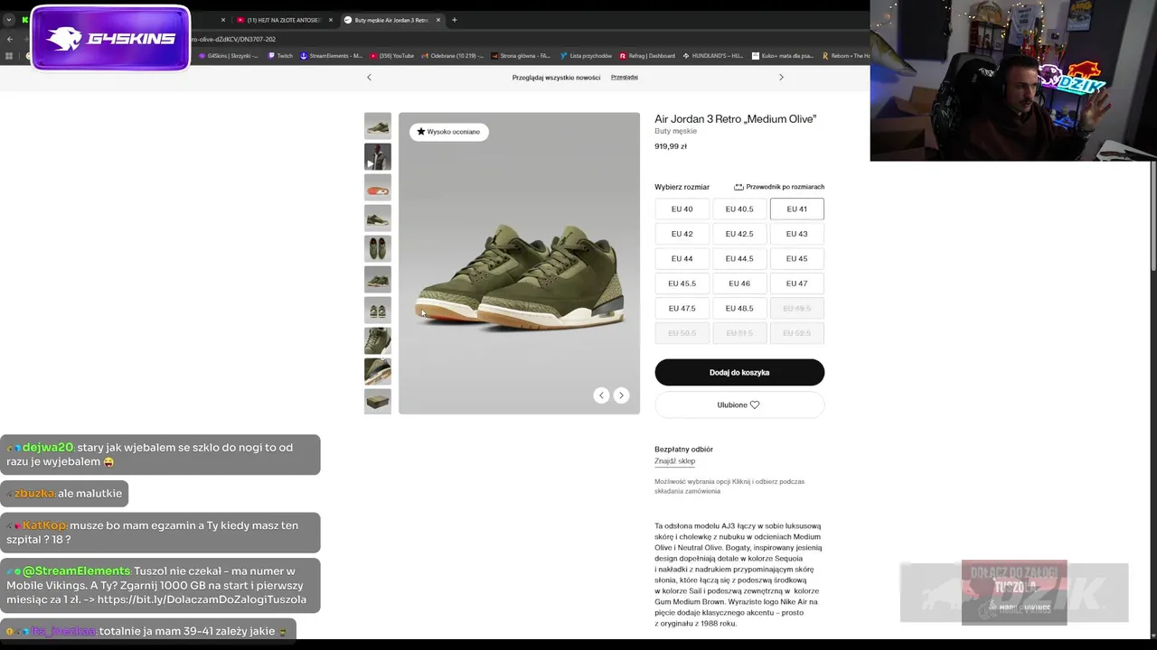The image size is (1157, 650).
Task: Click the page vertical scrollbar
Action: [1153, 217]
